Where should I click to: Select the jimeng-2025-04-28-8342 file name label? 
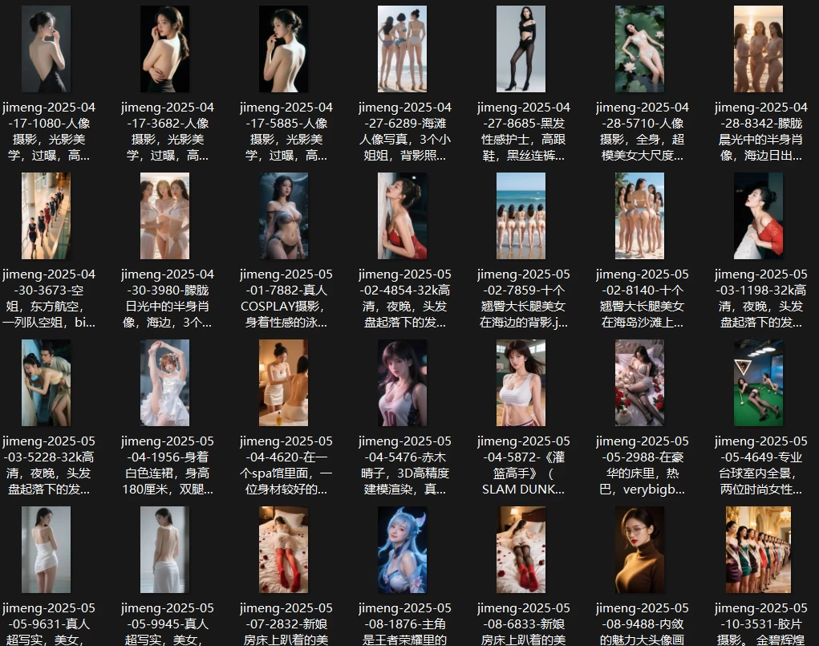(761, 131)
